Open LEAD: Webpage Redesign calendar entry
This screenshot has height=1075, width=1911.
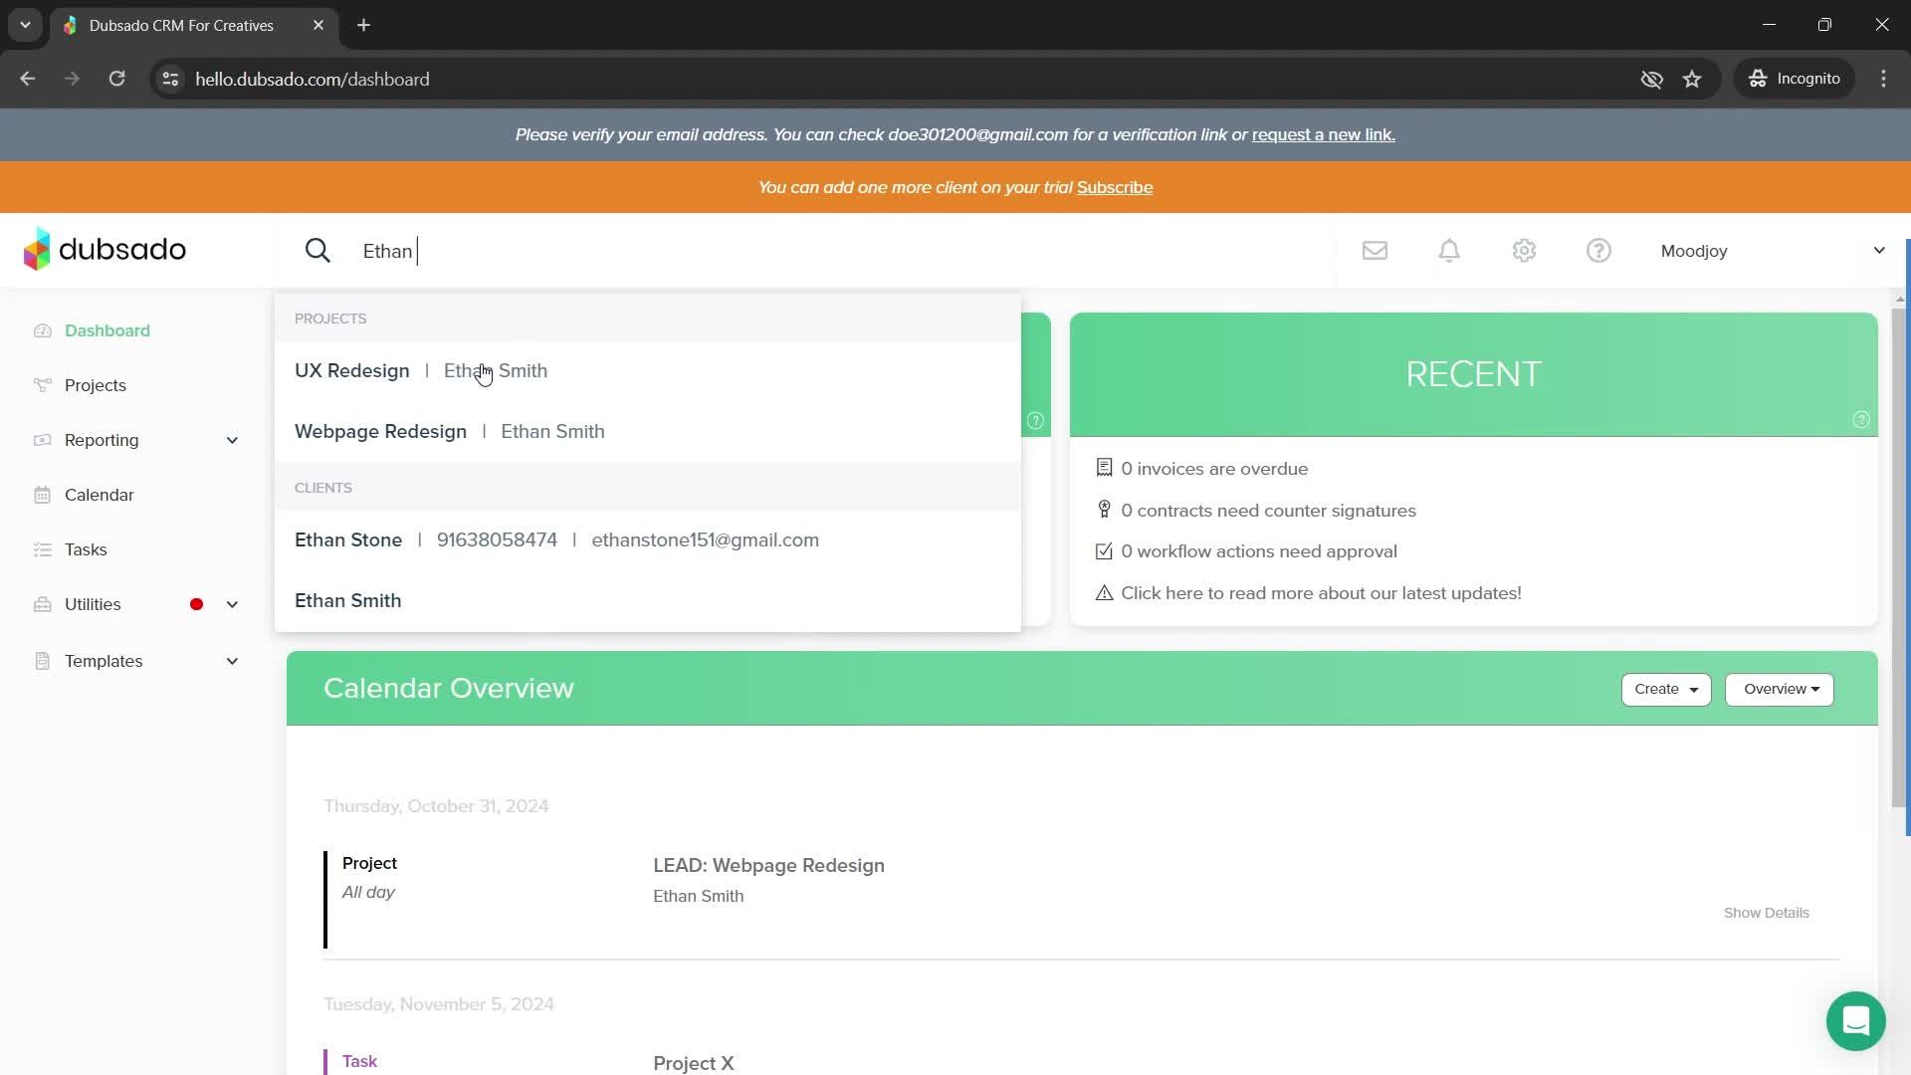(x=768, y=865)
